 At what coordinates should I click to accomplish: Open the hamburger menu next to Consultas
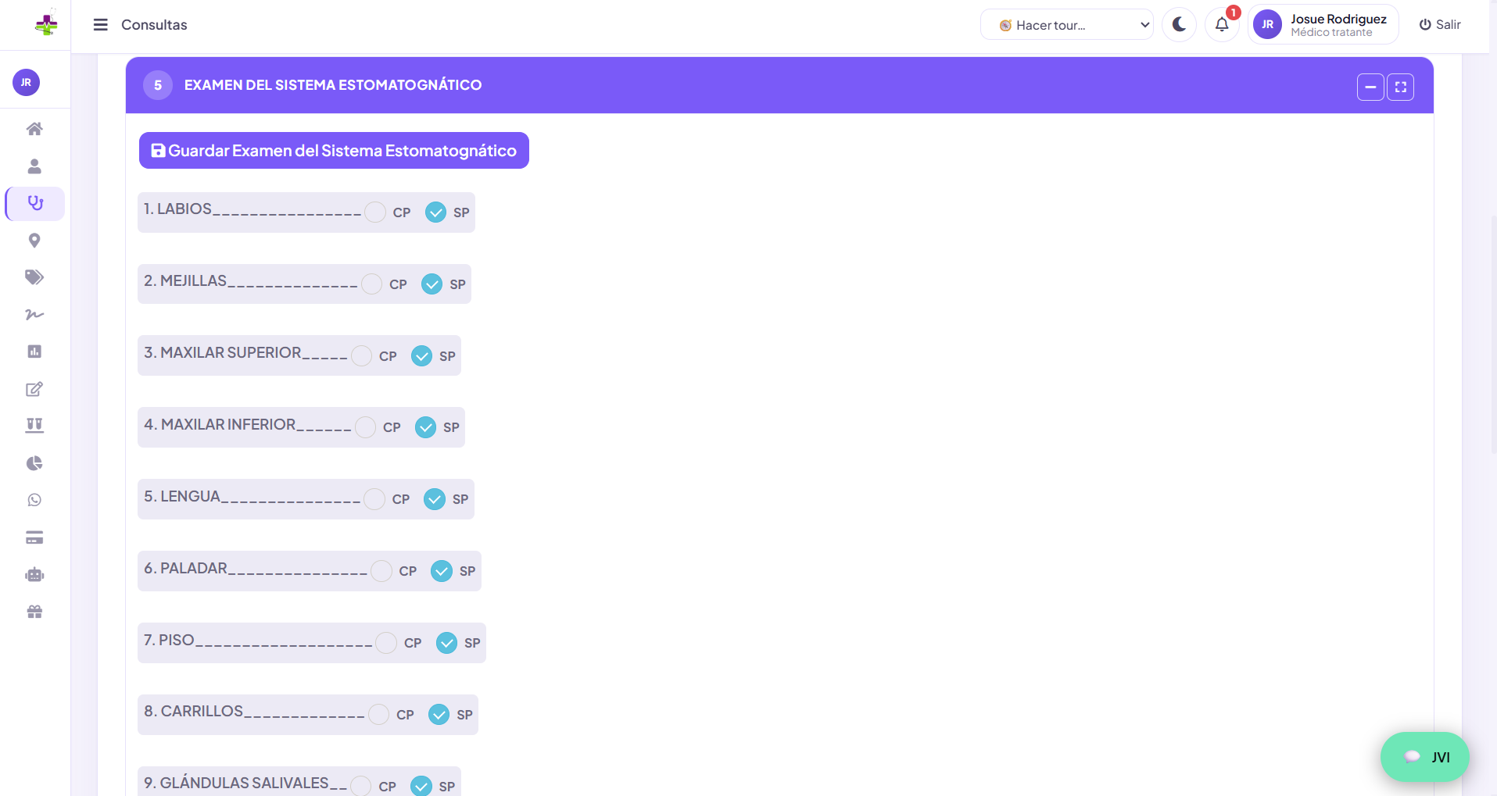pos(101,25)
